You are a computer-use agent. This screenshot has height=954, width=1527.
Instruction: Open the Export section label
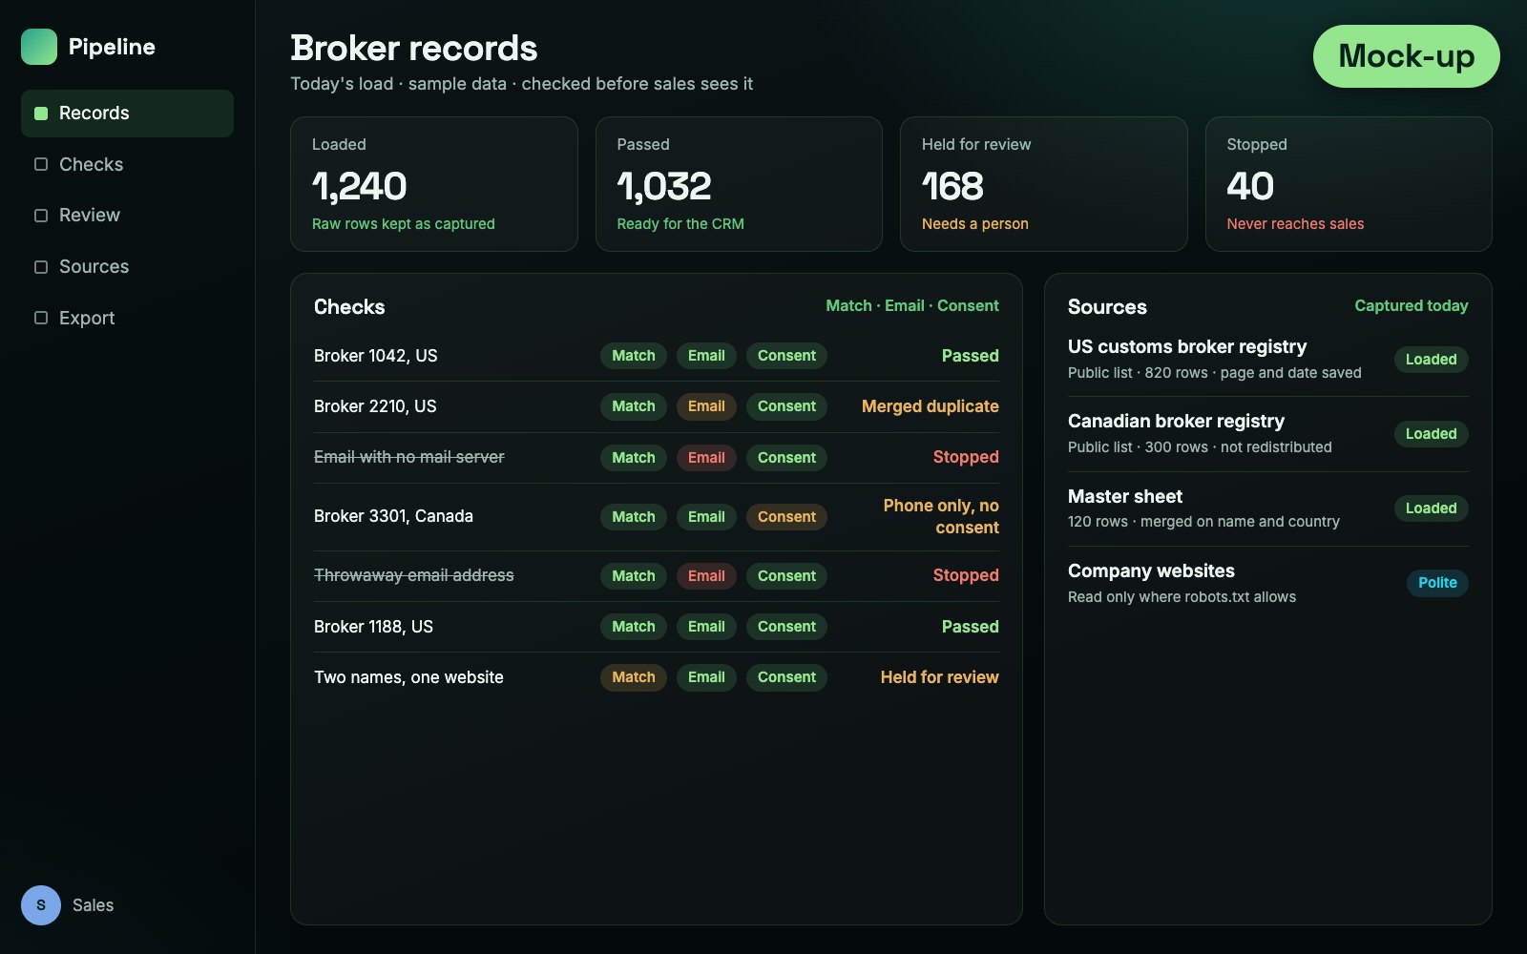coord(87,318)
